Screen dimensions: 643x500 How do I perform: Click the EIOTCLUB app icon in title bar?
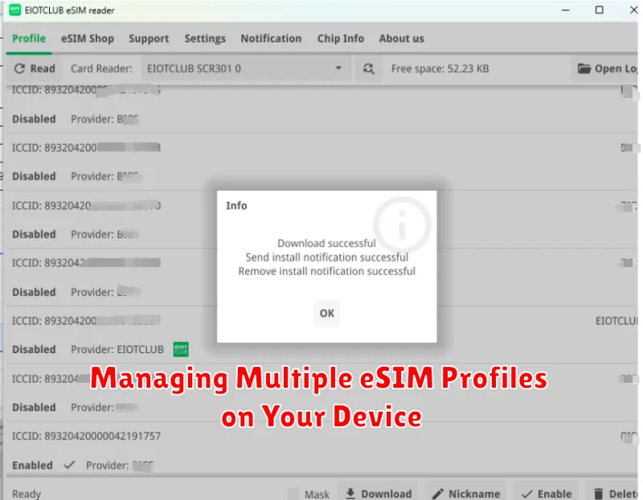[15, 10]
